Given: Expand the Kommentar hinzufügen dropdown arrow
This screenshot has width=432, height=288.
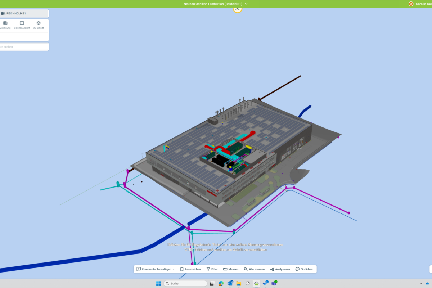Looking at the screenshot, I should (x=174, y=269).
